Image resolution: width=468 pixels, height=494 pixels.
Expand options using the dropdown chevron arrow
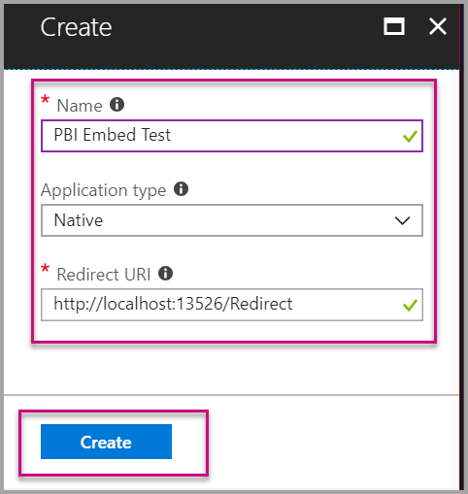tap(403, 221)
